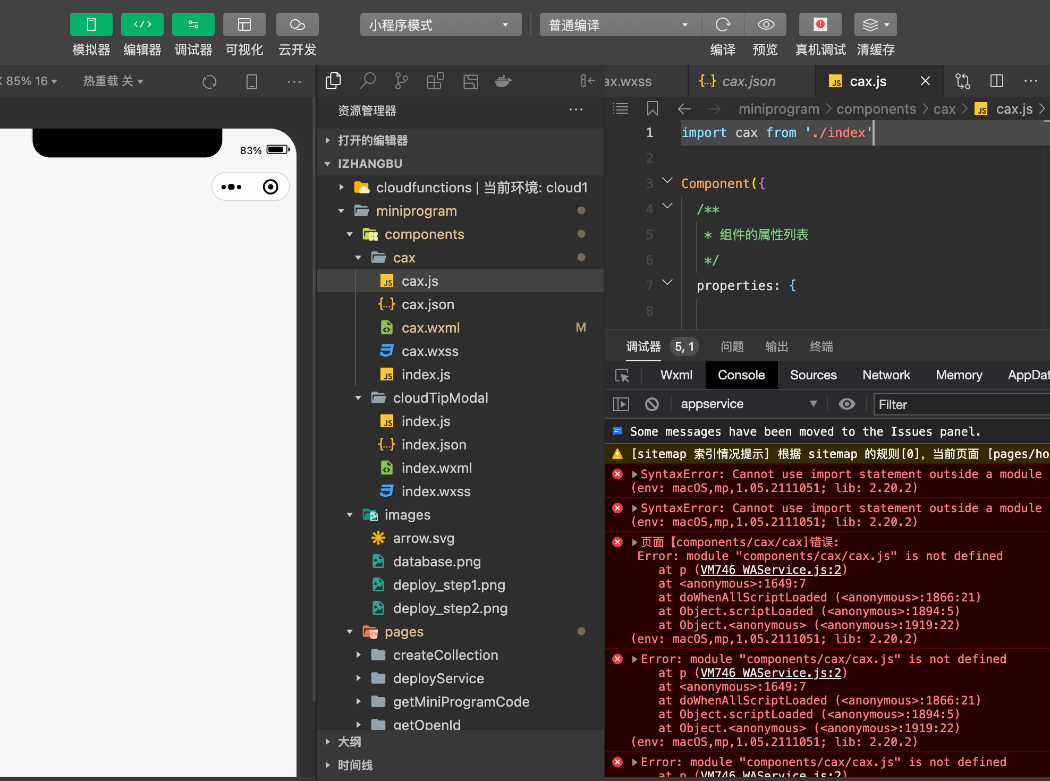Toggle the editor panel button

pyautogui.click(x=142, y=25)
